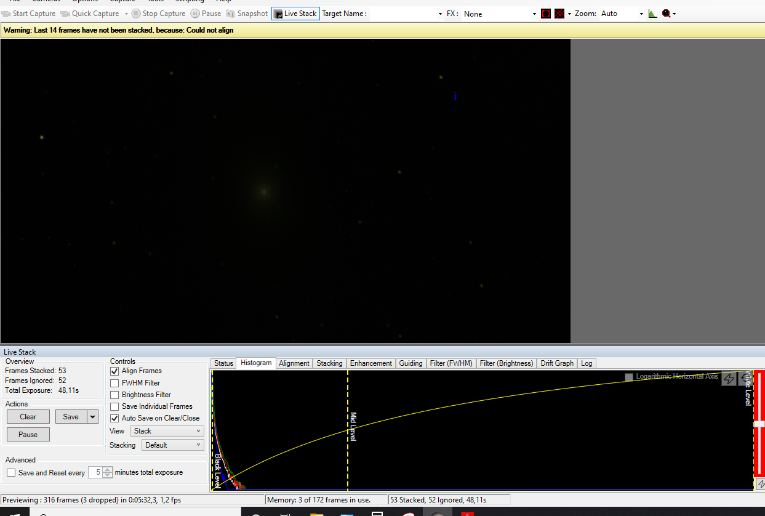The width and height of the screenshot is (765, 516).
Task: Enable Save and Reset every checkbox
Action: coord(11,473)
